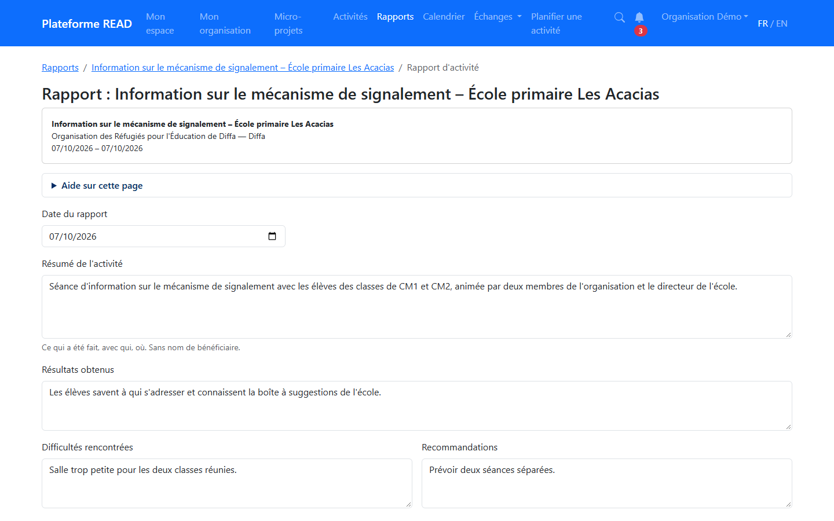This screenshot has width=834, height=521.
Task: Open the search magnifier icon
Action: [x=619, y=17]
